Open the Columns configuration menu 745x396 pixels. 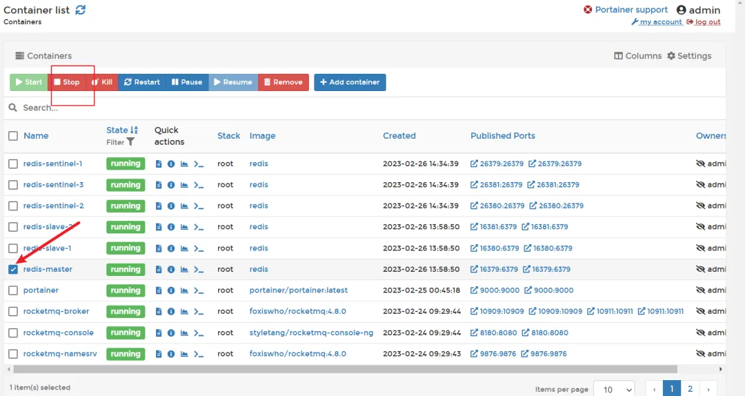pyautogui.click(x=637, y=56)
